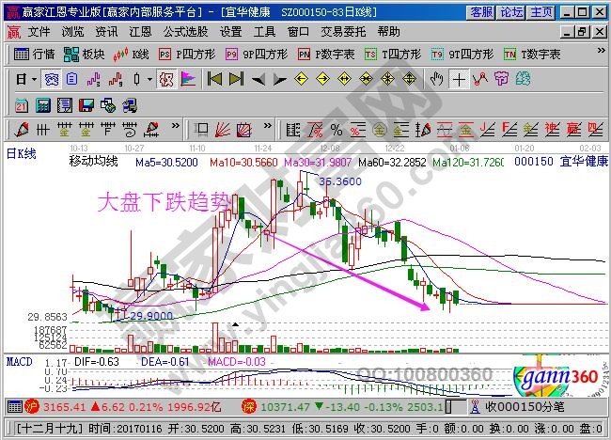Click the red 赢 angle lines icon
Viewport: 611px width, 440px height.
coord(573,130)
